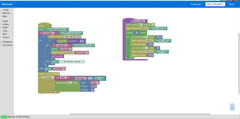Open the HI mode dropdown

click(152, 25)
